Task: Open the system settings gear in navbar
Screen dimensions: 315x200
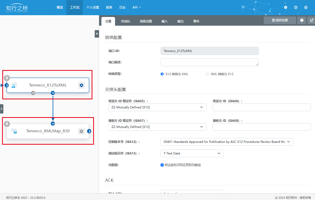Action: click(x=286, y=7)
